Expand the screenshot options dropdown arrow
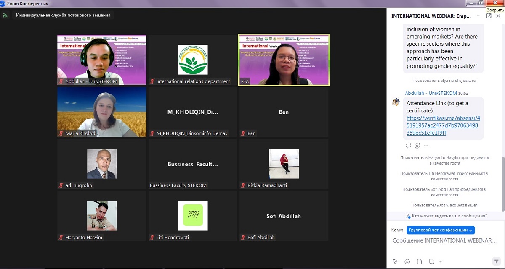The width and height of the screenshot is (505, 269). [x=440, y=261]
